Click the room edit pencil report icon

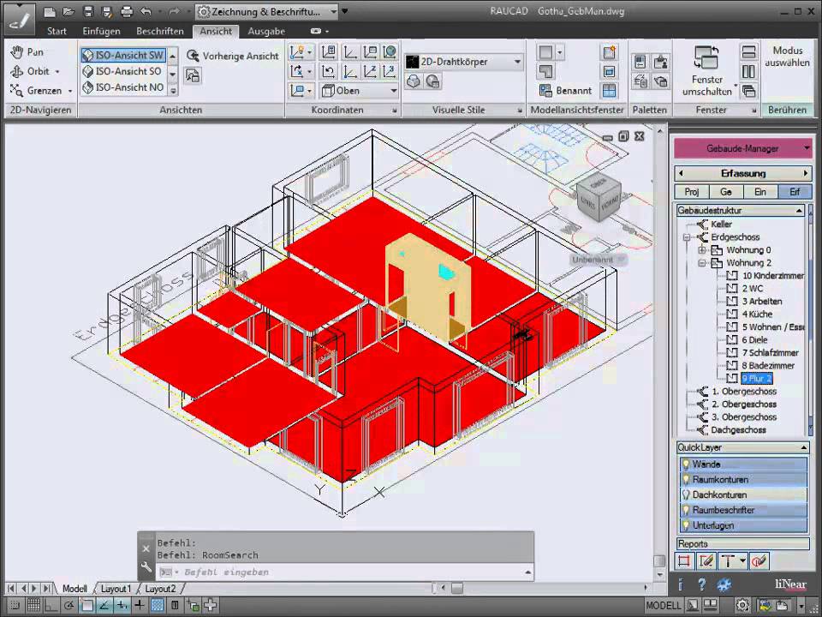tap(706, 561)
